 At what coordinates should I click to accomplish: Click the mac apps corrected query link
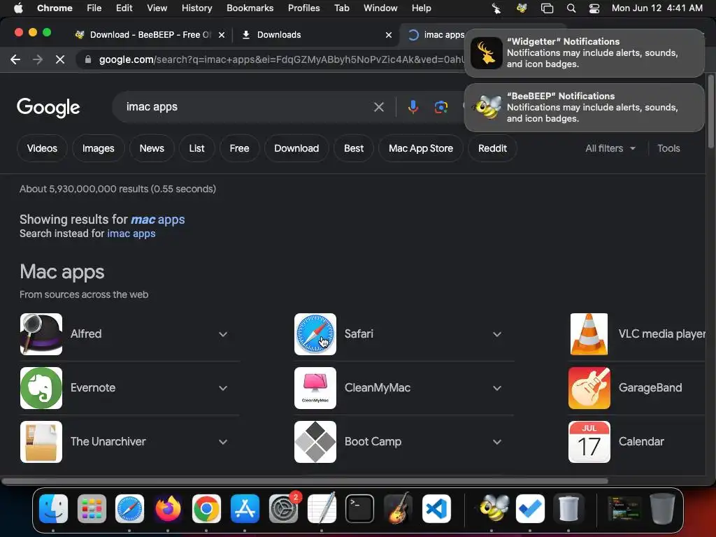(157, 220)
